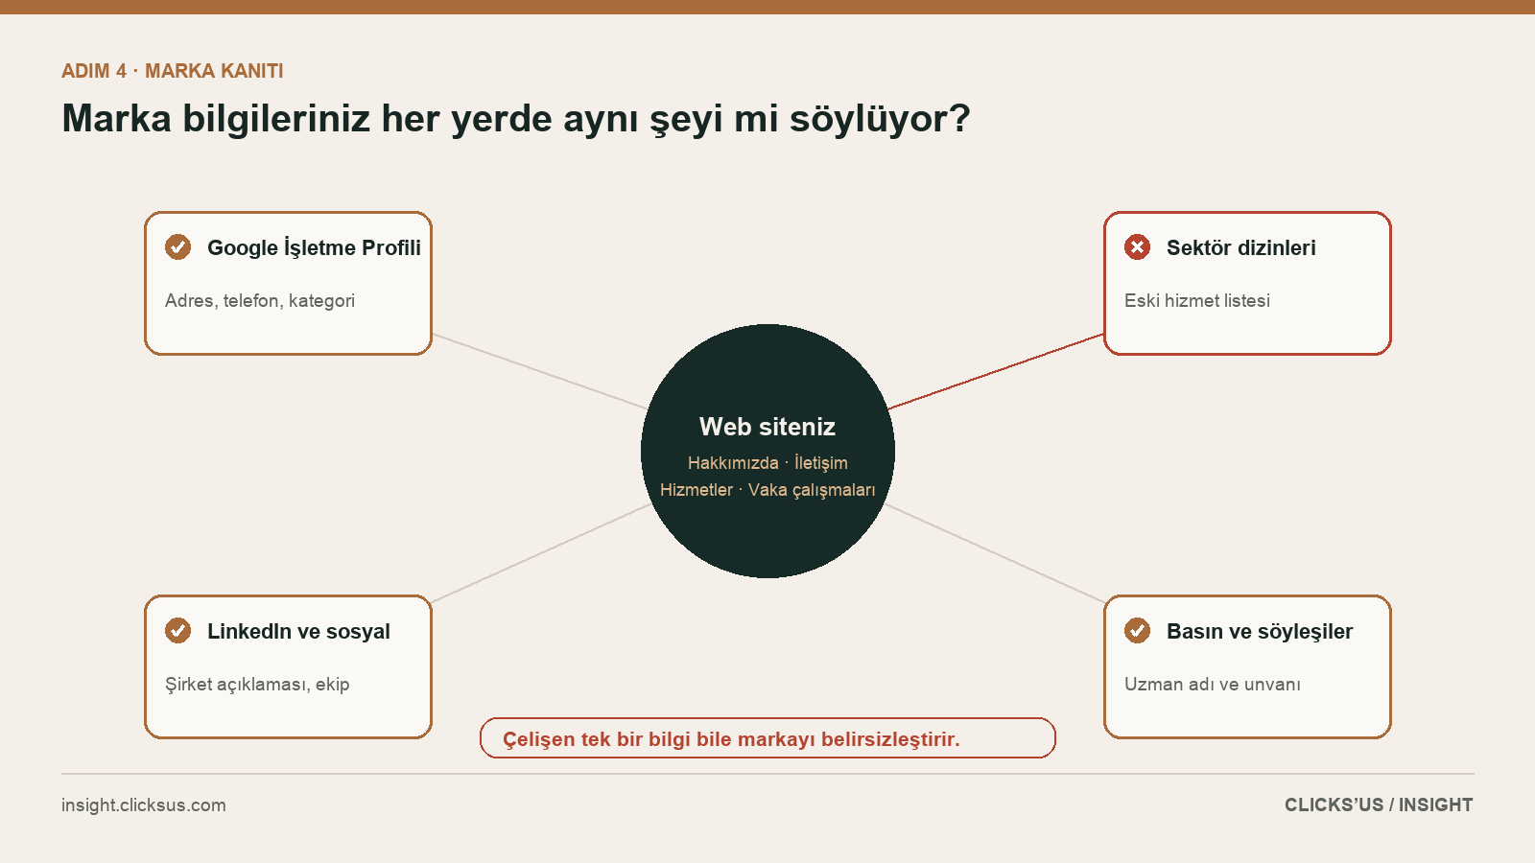
Task: Open the insight.clicksus.com footer link
Action: coord(144,805)
